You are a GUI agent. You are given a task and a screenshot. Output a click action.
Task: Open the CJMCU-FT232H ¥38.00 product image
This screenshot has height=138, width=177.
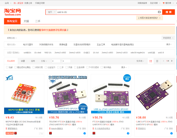coord(154,94)
